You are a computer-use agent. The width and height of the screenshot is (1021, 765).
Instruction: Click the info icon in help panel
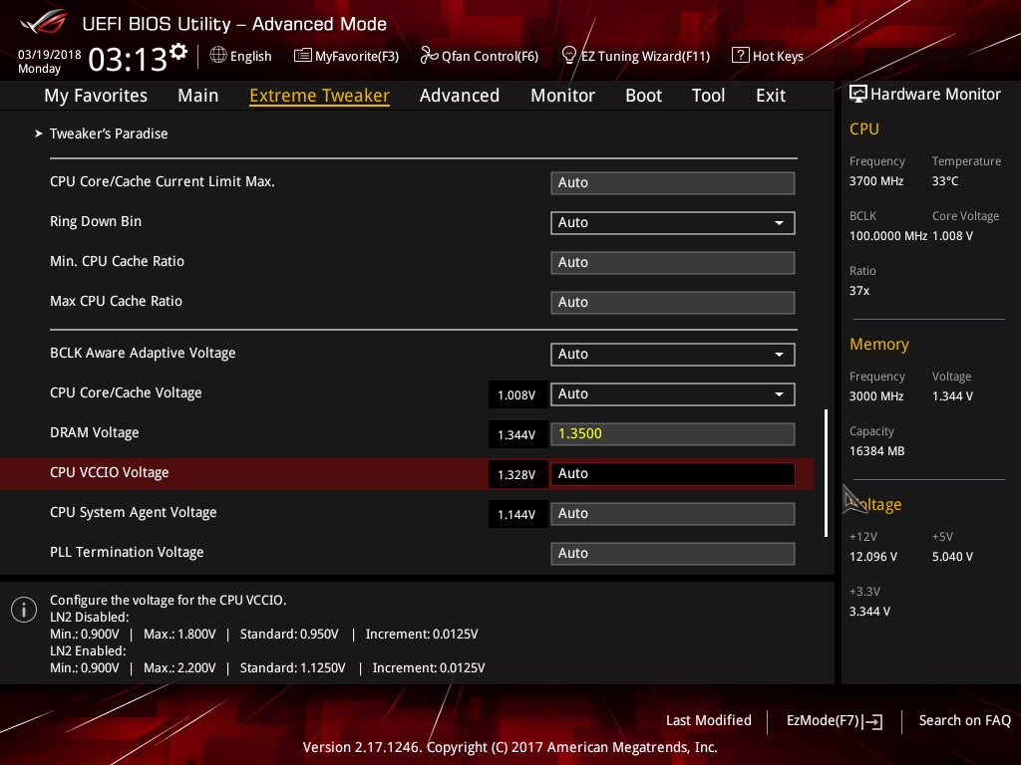(24, 610)
